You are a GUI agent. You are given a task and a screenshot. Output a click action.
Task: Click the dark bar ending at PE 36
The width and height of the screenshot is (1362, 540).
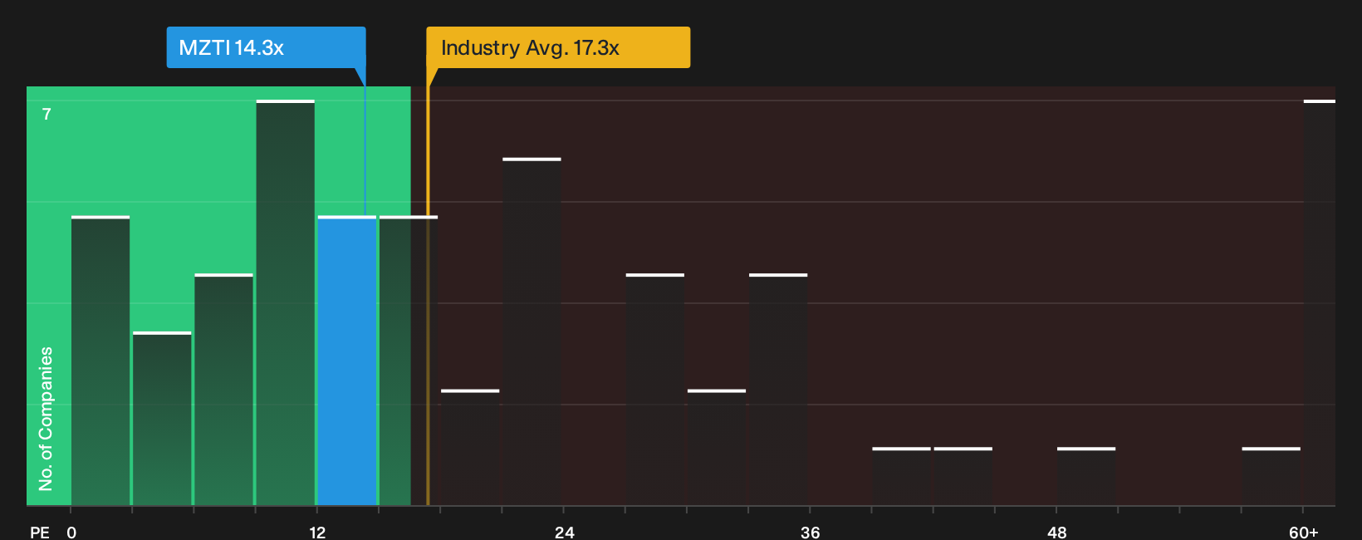778,390
